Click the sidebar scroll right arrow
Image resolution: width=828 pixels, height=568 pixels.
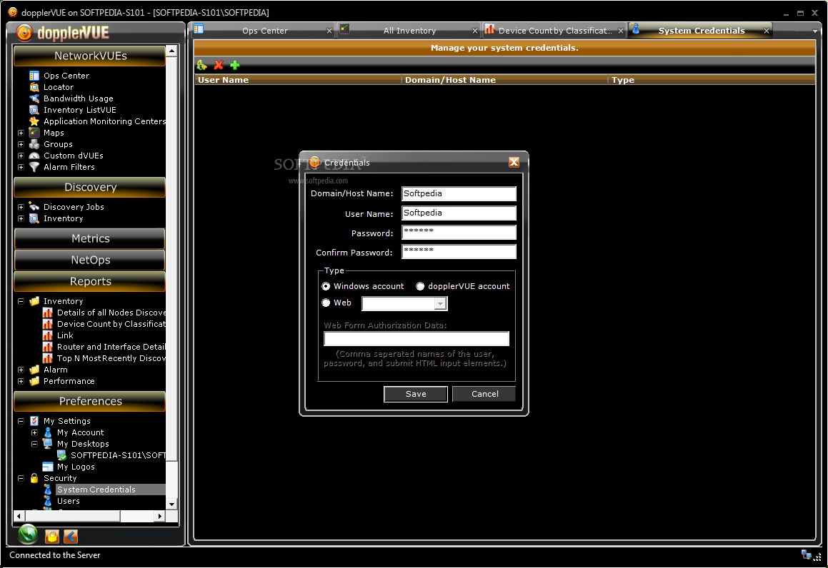tap(160, 516)
